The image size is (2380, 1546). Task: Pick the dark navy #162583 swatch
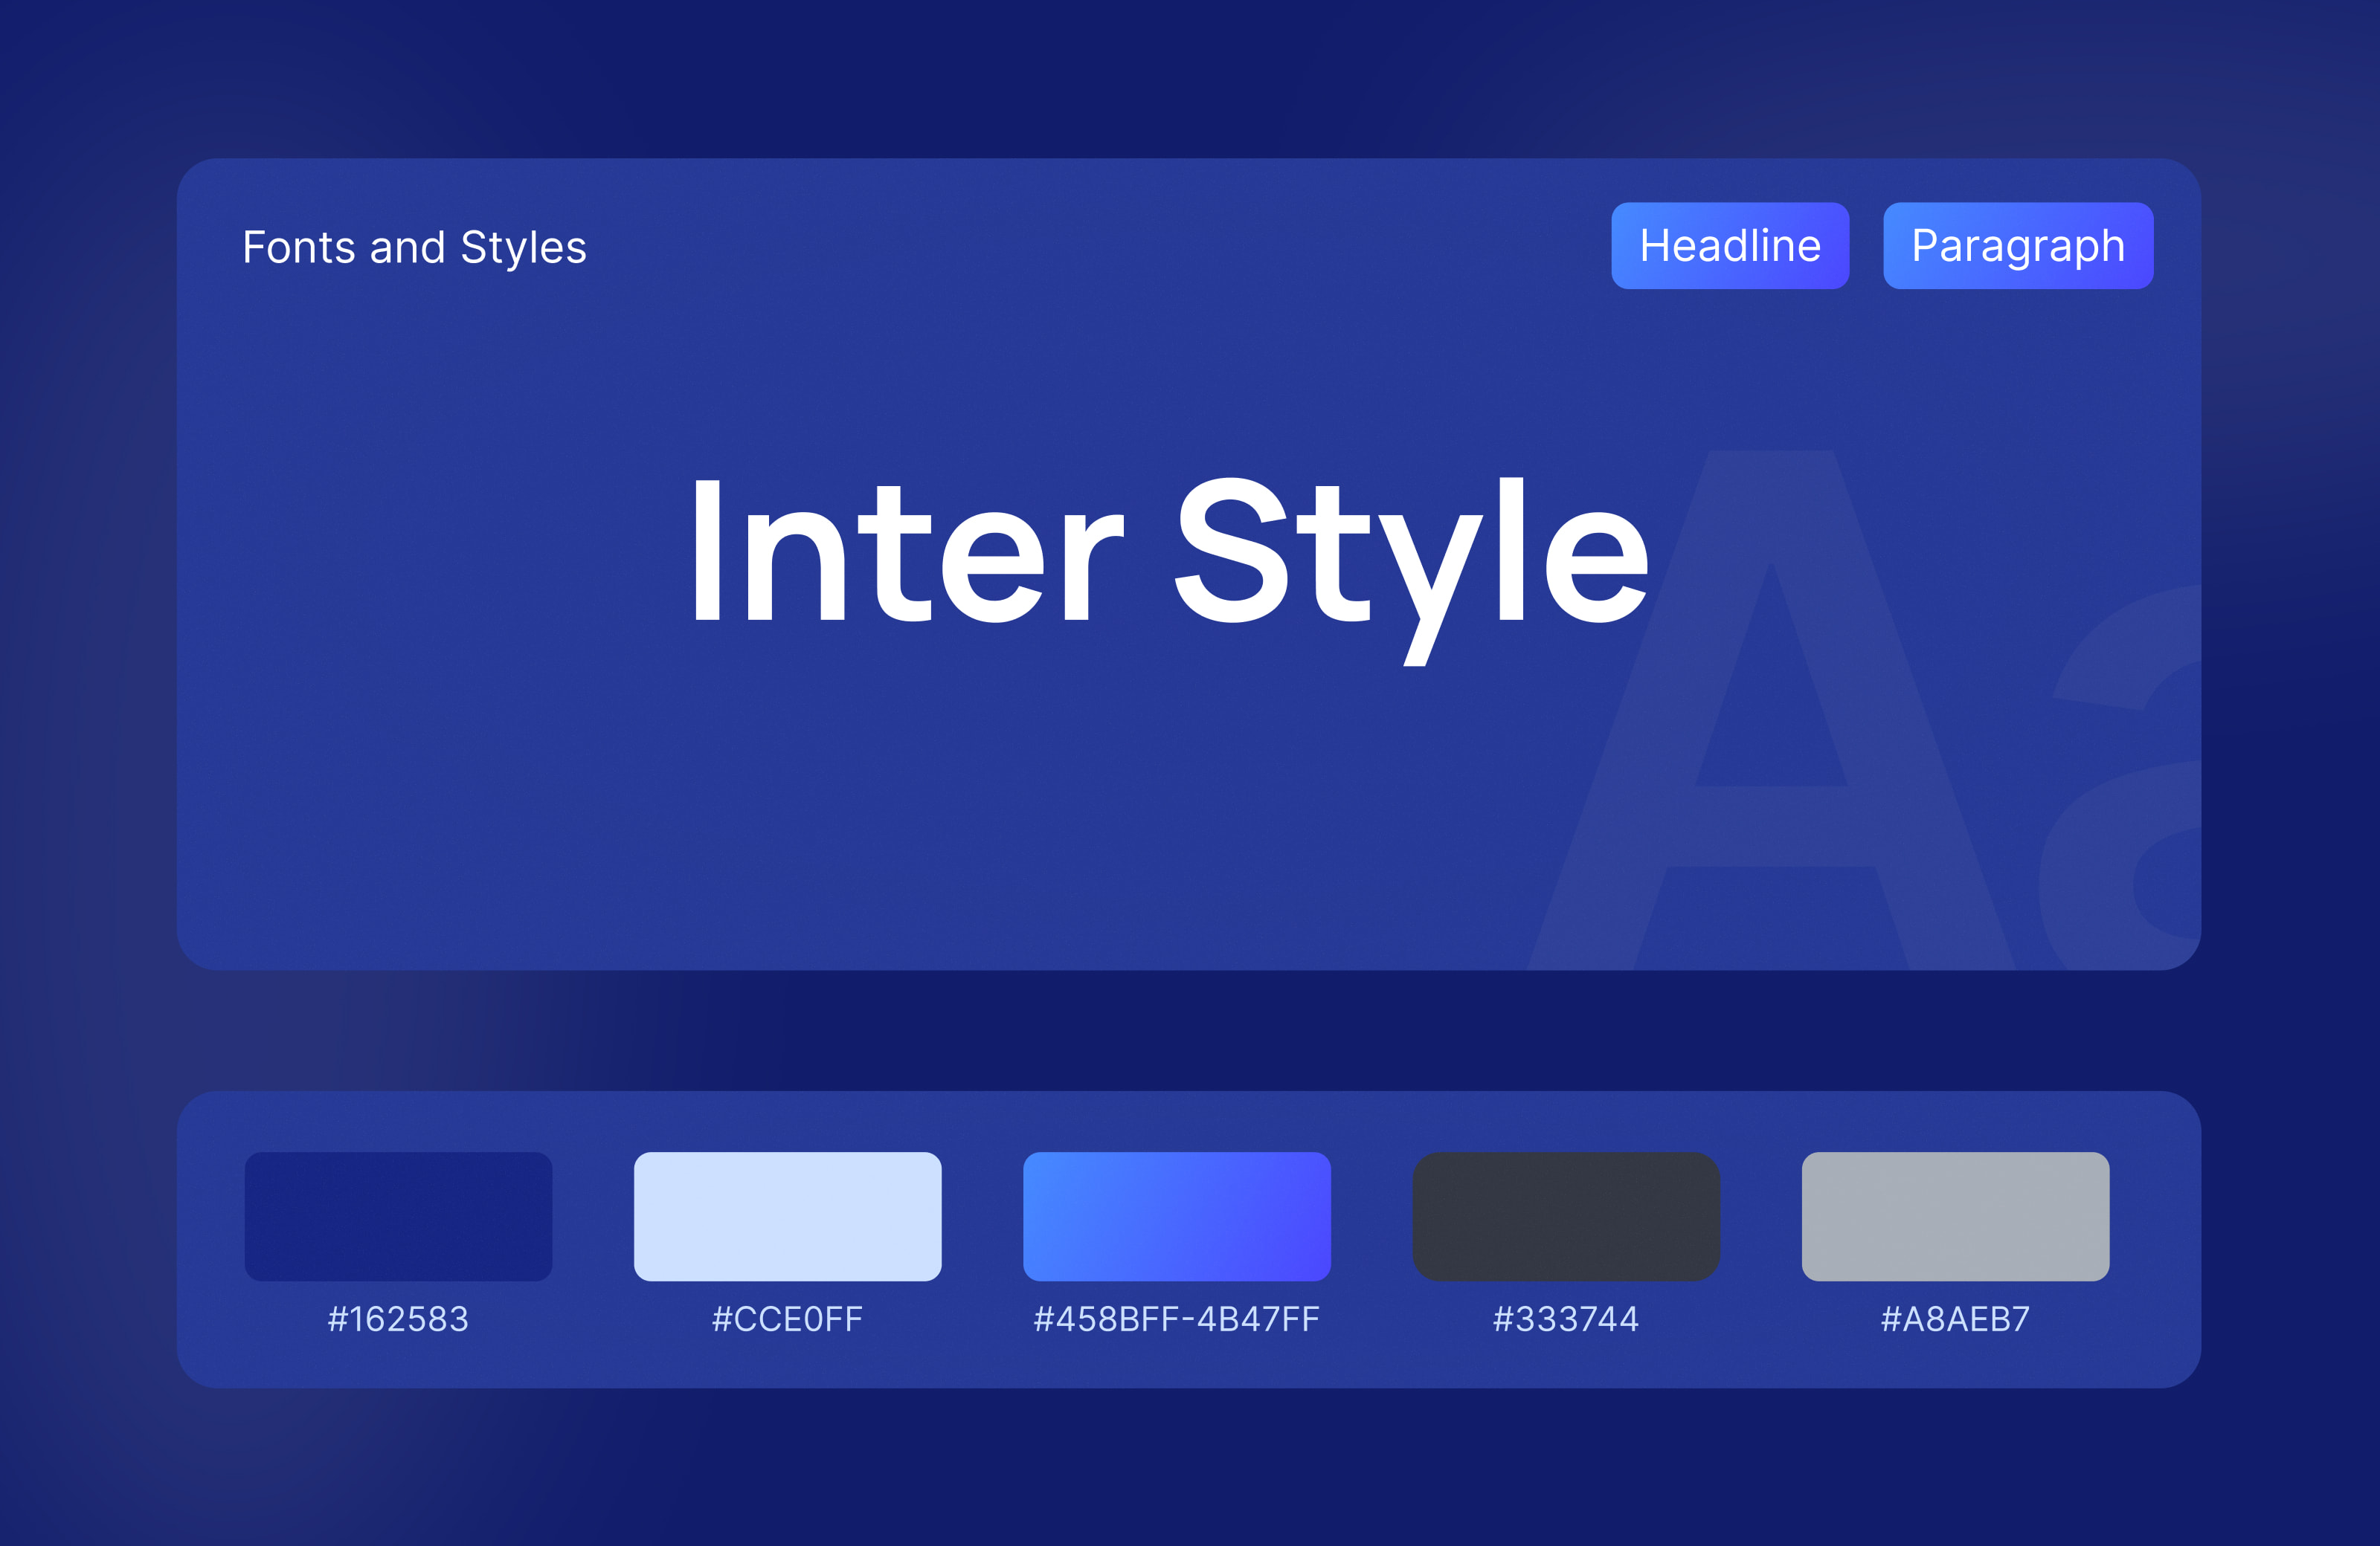(x=398, y=1216)
